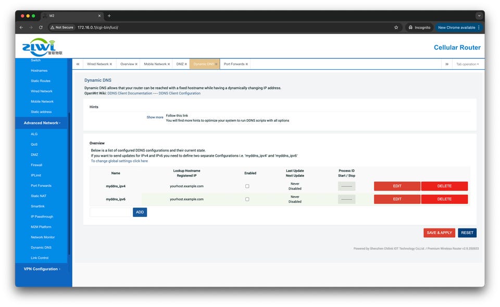Click the Show more hints link
500x307 pixels.
(155, 118)
